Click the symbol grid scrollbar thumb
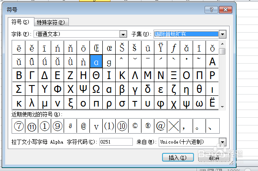The height and width of the screenshot is (171, 258). coord(222,51)
